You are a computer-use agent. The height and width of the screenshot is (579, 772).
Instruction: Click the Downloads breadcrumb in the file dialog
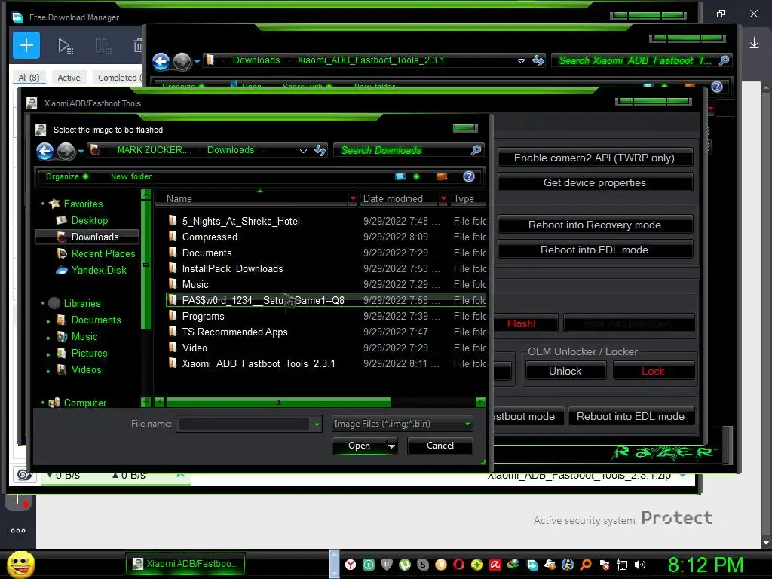pyautogui.click(x=231, y=150)
